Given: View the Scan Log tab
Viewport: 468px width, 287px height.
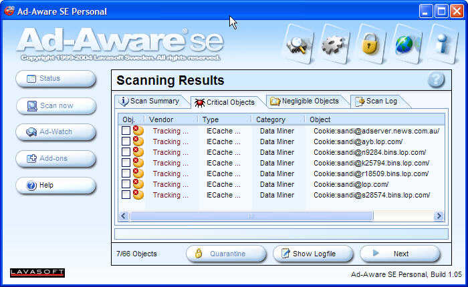Looking at the screenshot, I should click(x=378, y=101).
